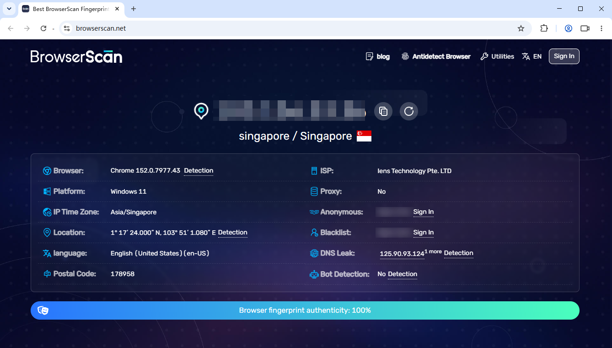The image size is (612, 348).
Task: Open the tab search dropdown arrow
Action: pyautogui.click(x=9, y=9)
